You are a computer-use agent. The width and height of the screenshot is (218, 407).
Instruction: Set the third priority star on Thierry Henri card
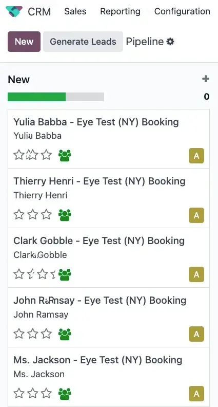click(x=46, y=214)
